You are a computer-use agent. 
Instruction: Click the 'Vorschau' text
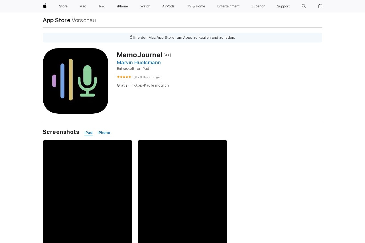pos(84,20)
